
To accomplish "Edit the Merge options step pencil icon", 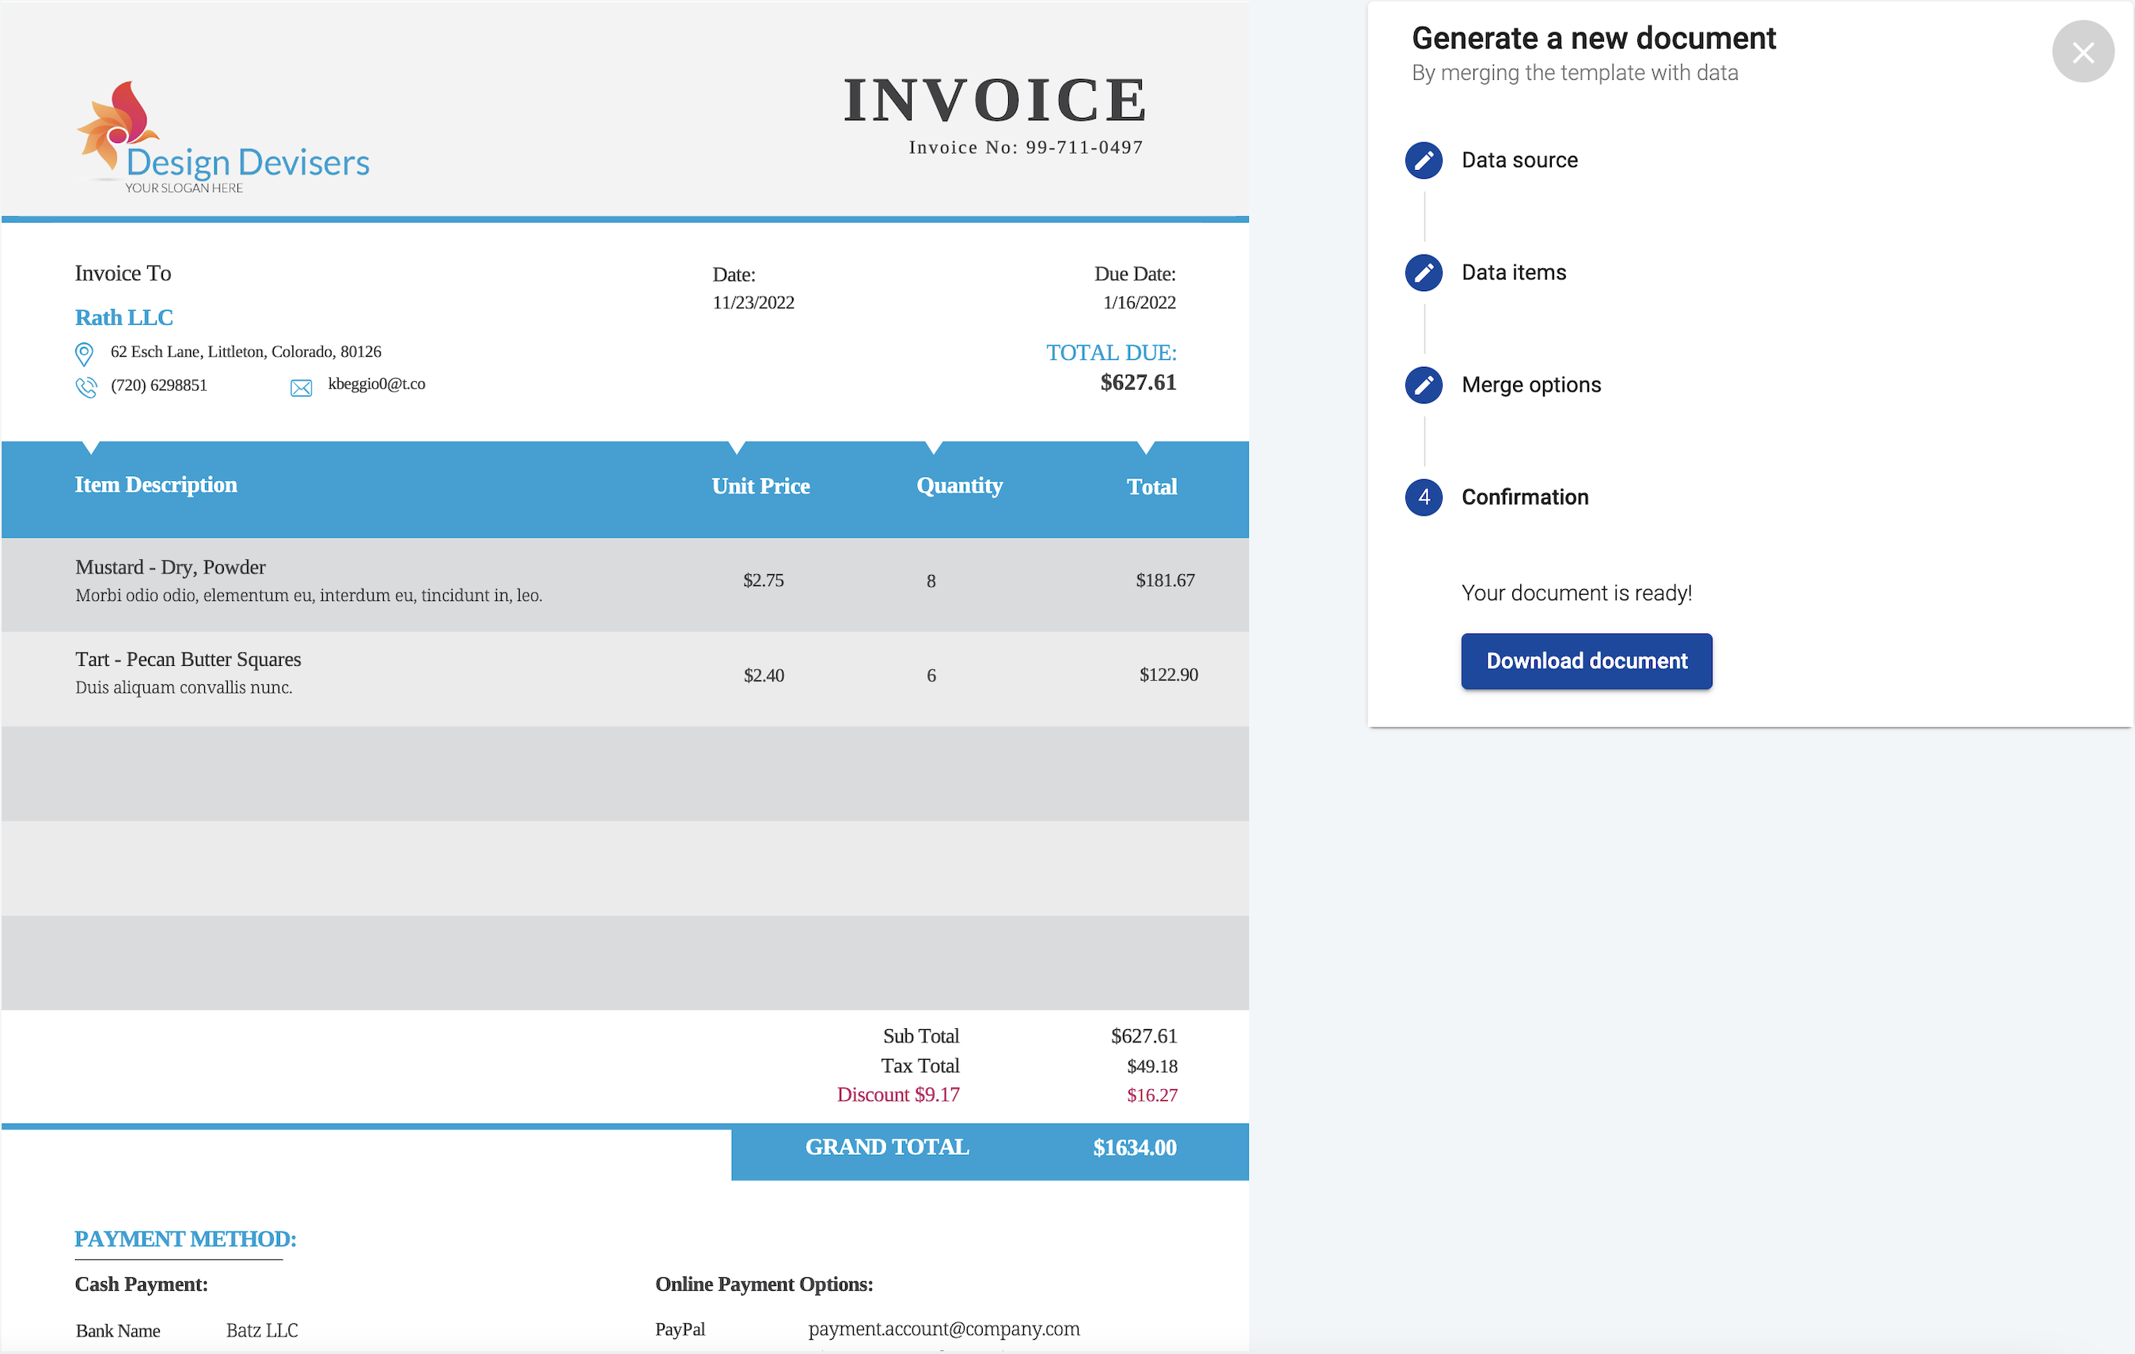I will click(1423, 384).
